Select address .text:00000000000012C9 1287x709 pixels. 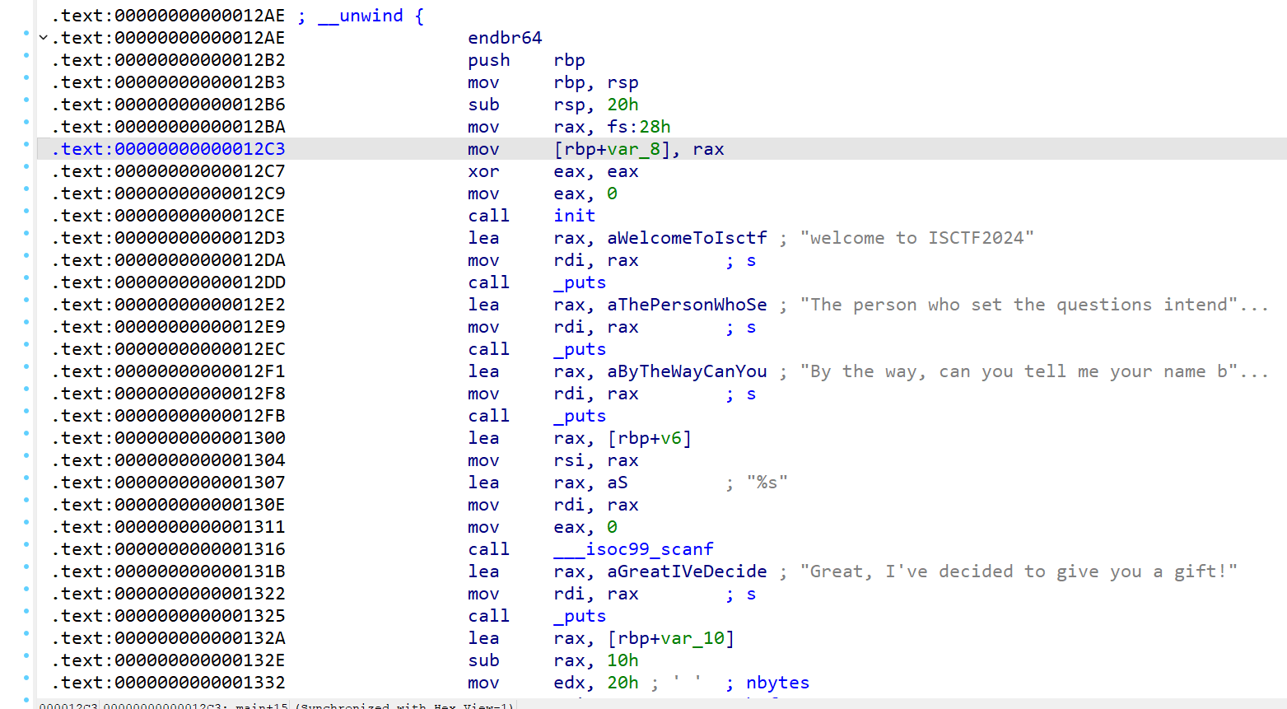tap(168, 194)
